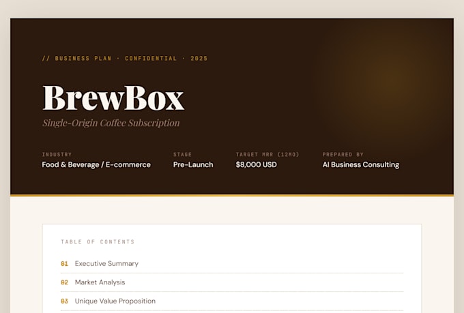Image resolution: width=464 pixels, height=313 pixels.
Task: Click the Single-Origin Coffee Subscription subtitle
Action: (x=111, y=123)
